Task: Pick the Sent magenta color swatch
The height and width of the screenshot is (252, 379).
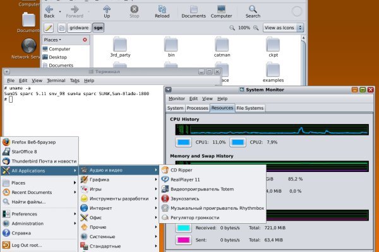Action: click(184, 240)
